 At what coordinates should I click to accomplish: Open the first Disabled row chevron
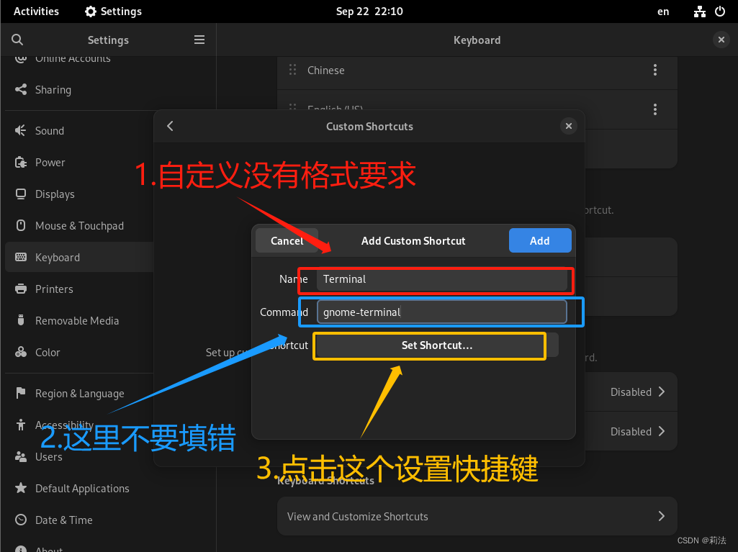click(662, 392)
